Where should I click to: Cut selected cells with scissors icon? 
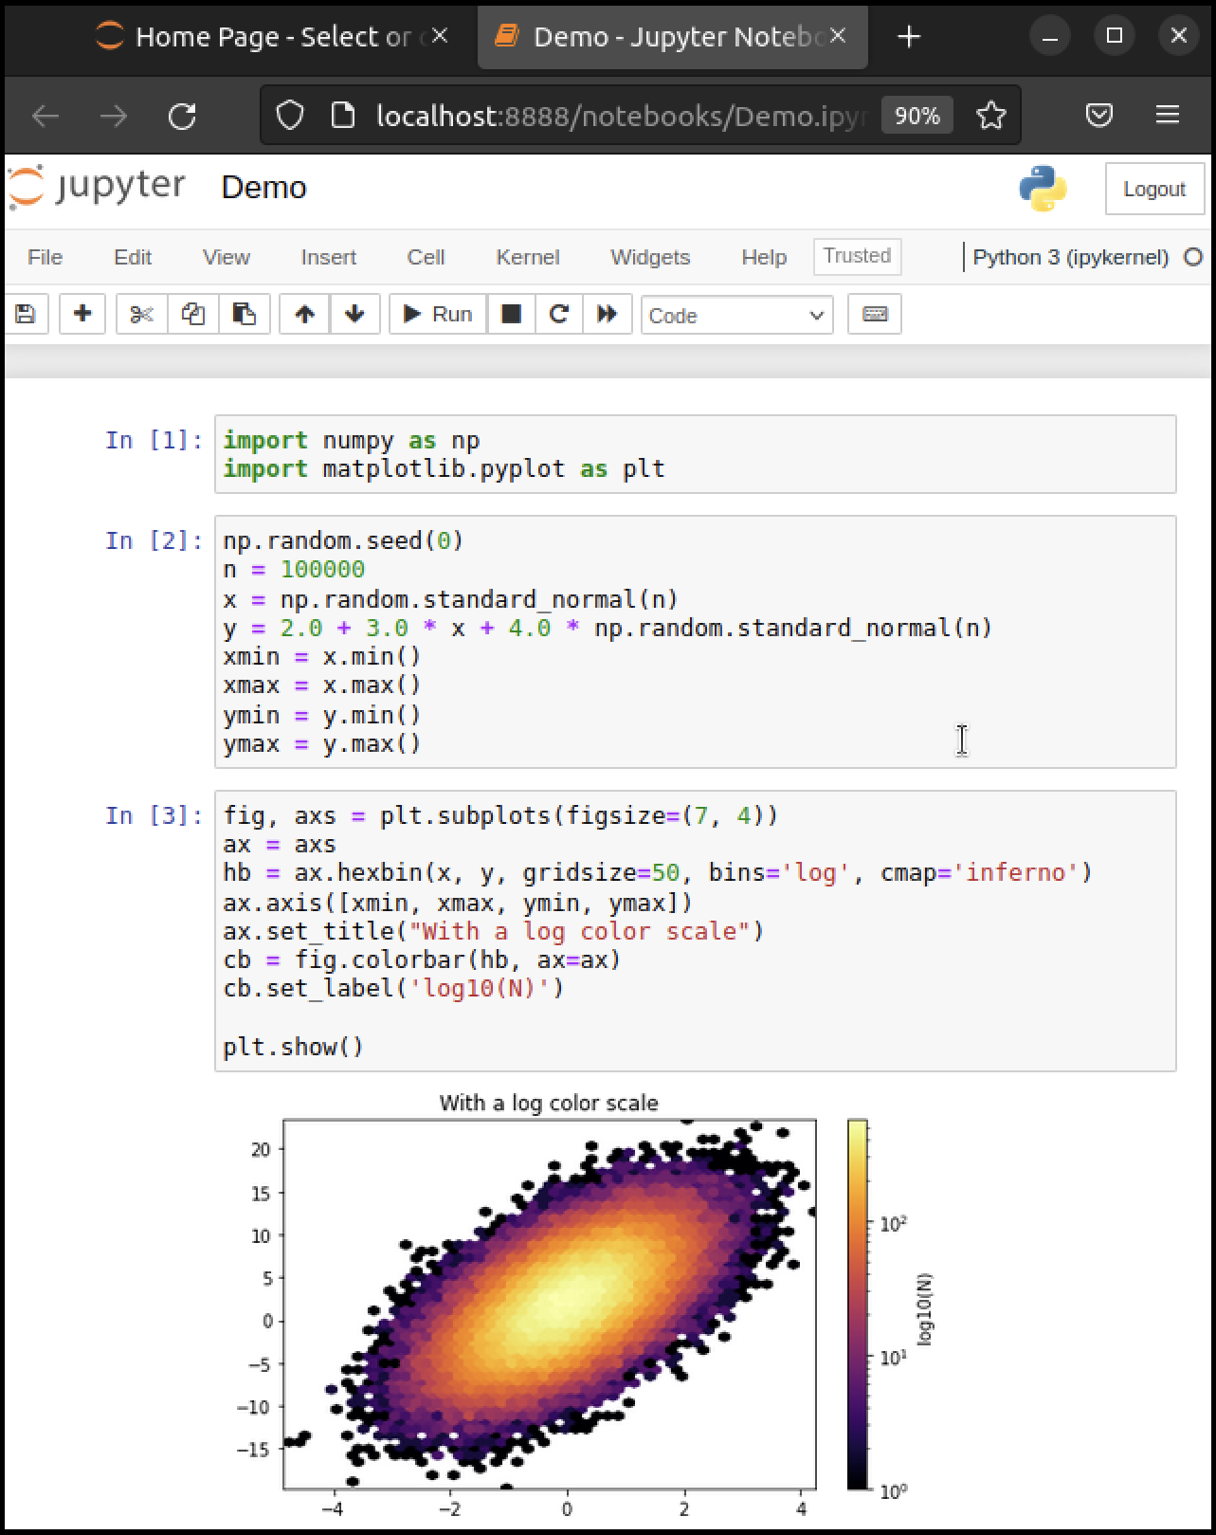point(141,314)
